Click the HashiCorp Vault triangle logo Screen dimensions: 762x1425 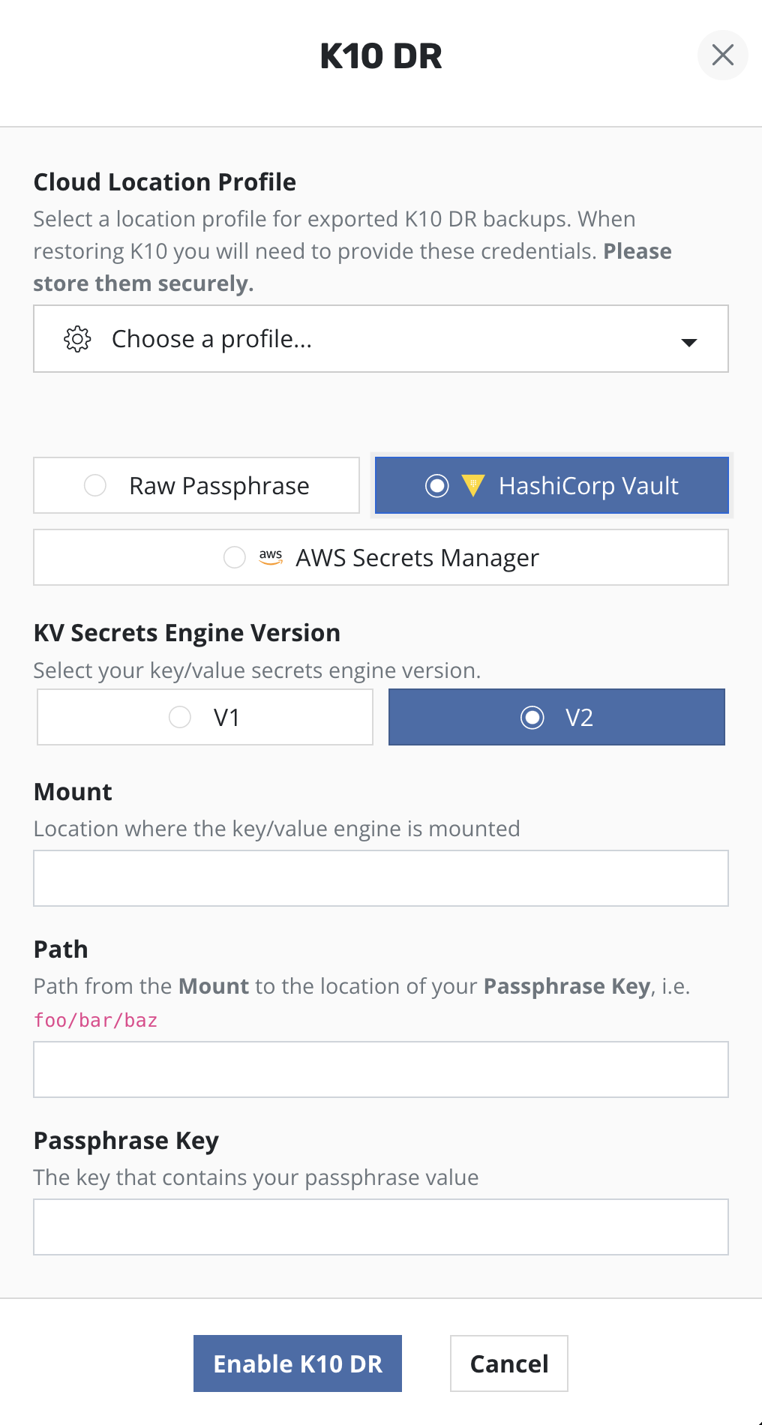[473, 485]
